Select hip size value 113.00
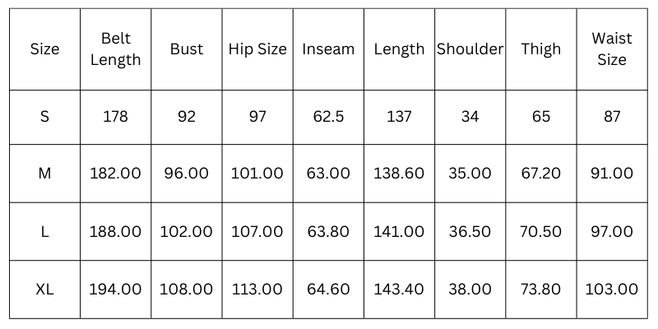 coord(257,290)
